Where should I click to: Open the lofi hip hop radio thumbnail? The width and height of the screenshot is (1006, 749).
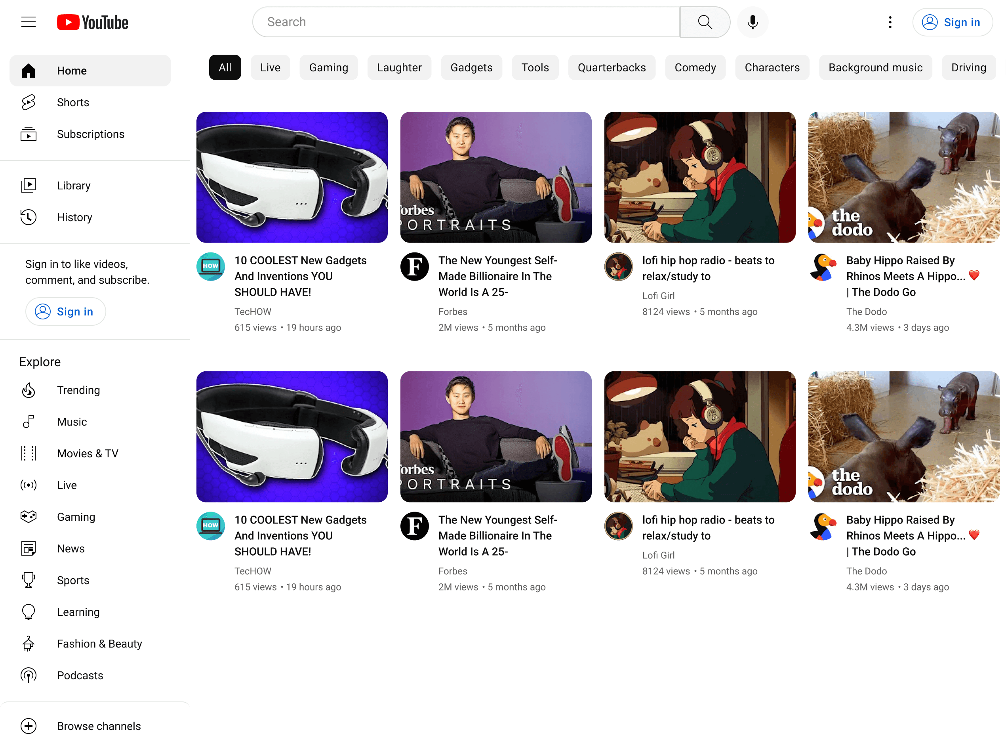[700, 177]
